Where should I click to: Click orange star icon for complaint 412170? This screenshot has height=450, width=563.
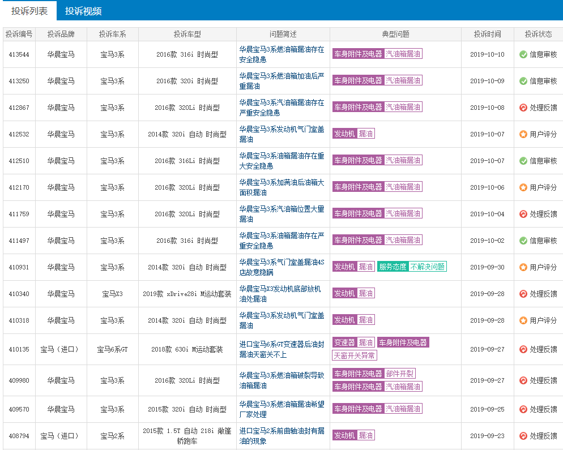pyautogui.click(x=523, y=187)
